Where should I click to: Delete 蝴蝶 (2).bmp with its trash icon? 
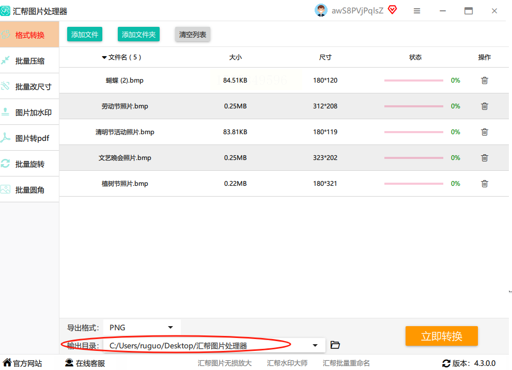pyautogui.click(x=485, y=81)
